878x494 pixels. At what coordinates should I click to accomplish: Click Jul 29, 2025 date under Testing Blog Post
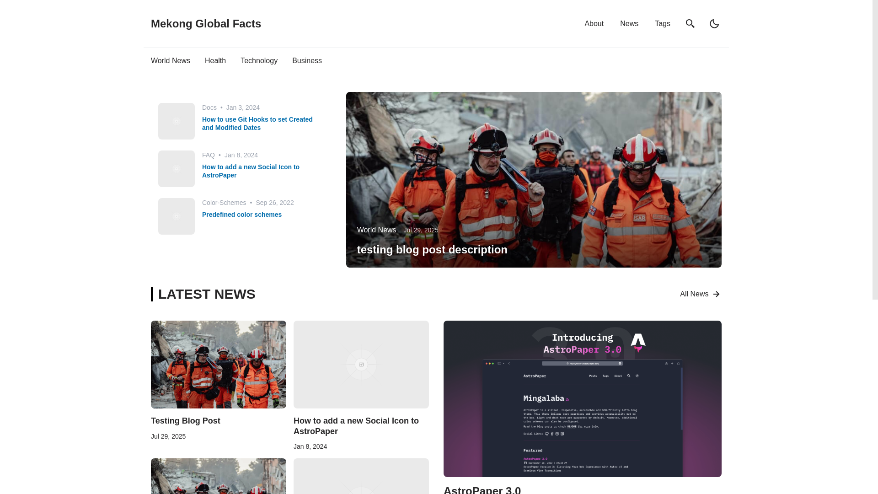pyautogui.click(x=168, y=436)
